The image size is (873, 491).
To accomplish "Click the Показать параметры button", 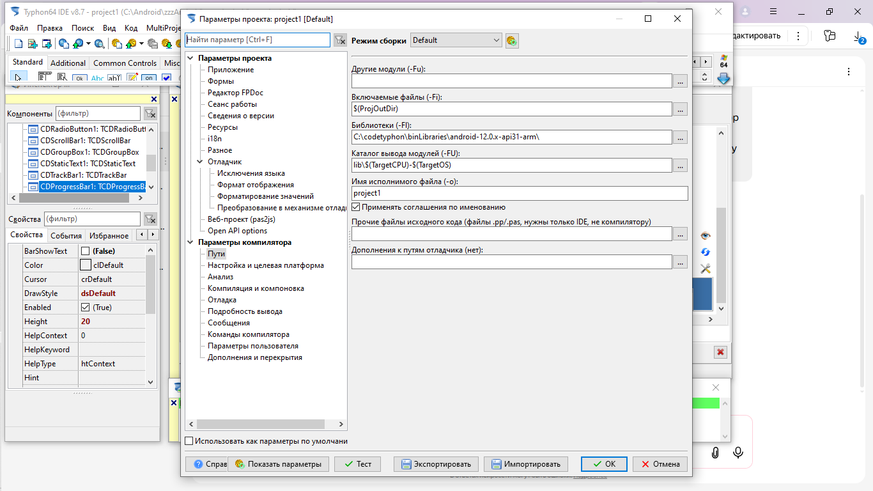I will tap(279, 464).
